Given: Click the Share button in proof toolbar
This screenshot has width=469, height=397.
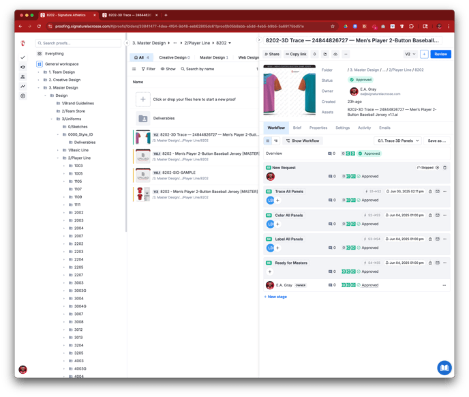Looking at the screenshot, I should tap(272, 54).
